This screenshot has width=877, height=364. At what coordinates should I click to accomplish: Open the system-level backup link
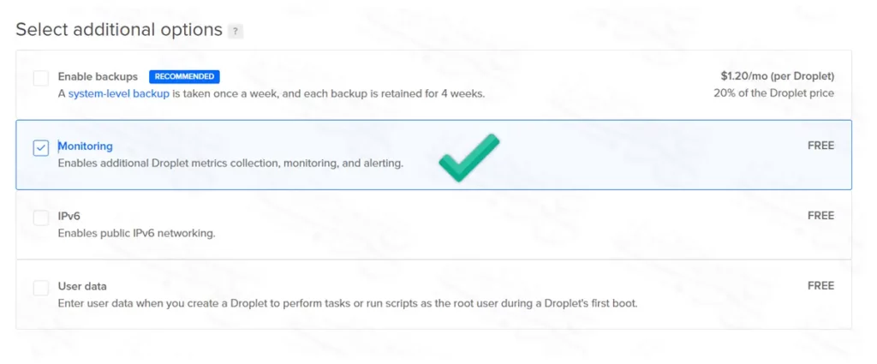click(x=118, y=93)
